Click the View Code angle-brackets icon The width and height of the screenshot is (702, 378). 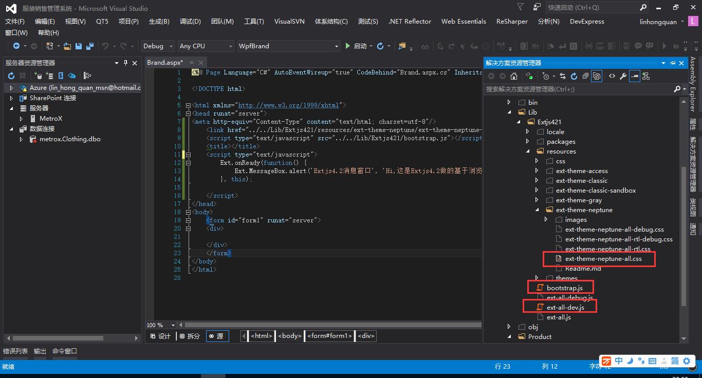[x=612, y=76]
